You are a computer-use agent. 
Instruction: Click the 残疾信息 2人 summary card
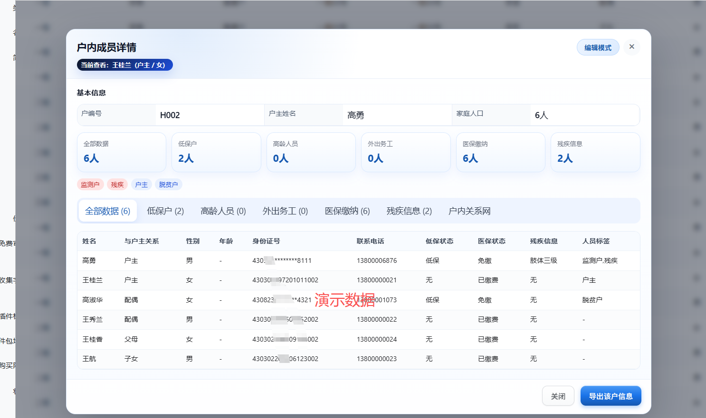pos(595,152)
